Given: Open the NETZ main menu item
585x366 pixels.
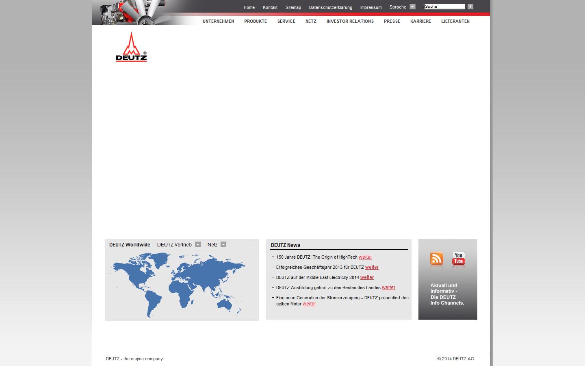Looking at the screenshot, I should 311,21.
